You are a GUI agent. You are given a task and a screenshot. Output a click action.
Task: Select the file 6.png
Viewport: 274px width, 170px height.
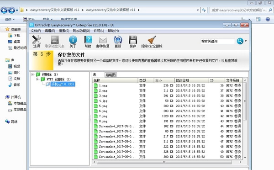point(103,111)
